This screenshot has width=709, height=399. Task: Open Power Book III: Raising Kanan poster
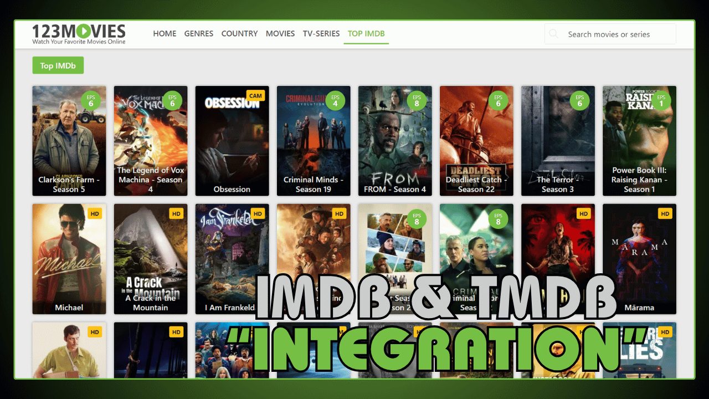639,141
